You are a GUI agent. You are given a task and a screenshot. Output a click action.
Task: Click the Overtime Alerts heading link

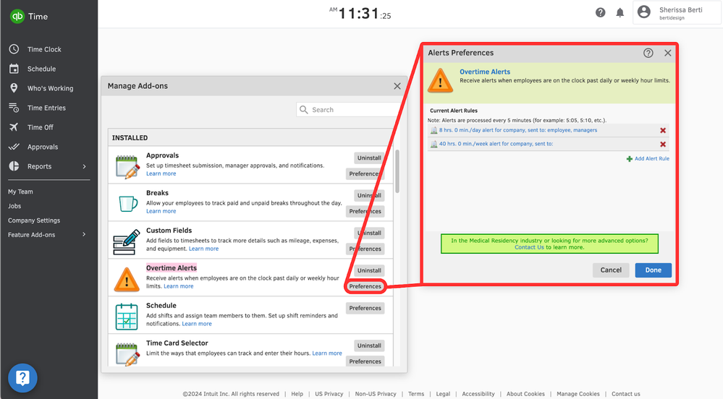coord(485,72)
